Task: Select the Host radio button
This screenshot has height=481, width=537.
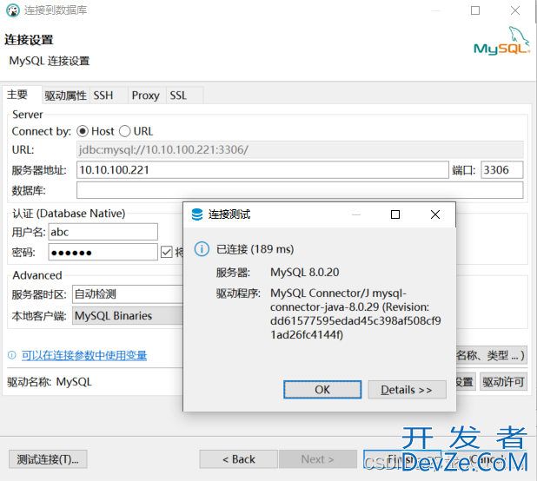Action: coord(83,131)
